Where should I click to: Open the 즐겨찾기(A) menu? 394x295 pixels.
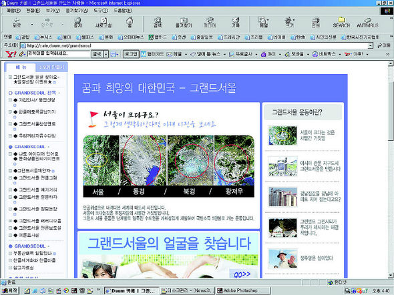coord(77,11)
